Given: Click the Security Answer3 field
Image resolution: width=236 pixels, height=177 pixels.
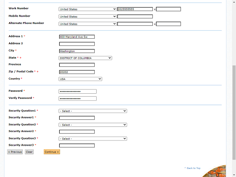Looking at the screenshot, I should [x=77, y=146].
